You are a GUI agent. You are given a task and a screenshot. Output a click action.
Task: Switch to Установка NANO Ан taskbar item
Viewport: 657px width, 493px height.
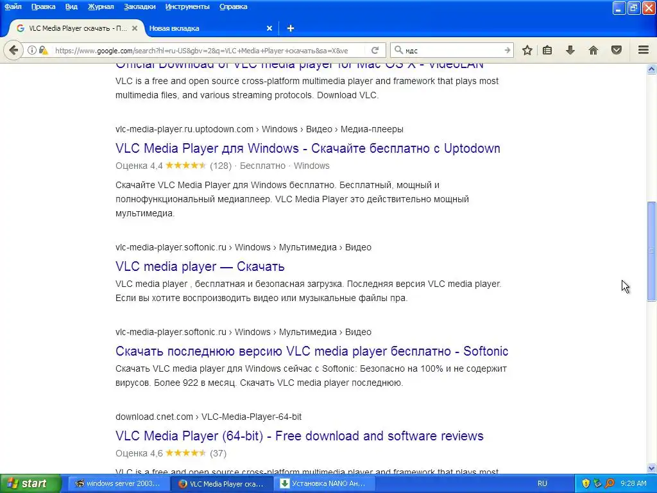pos(325,484)
